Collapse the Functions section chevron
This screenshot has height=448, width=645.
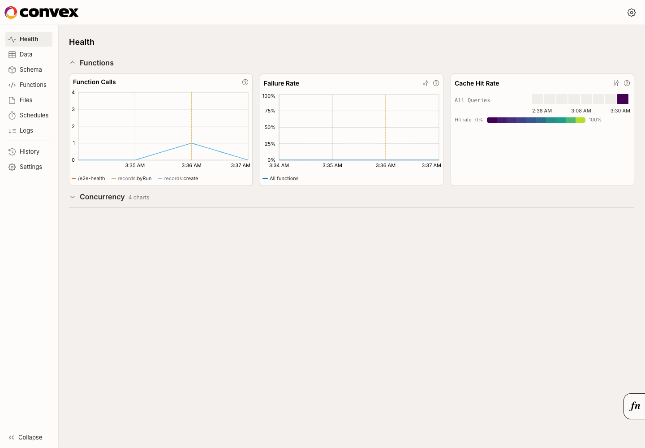pyautogui.click(x=73, y=63)
